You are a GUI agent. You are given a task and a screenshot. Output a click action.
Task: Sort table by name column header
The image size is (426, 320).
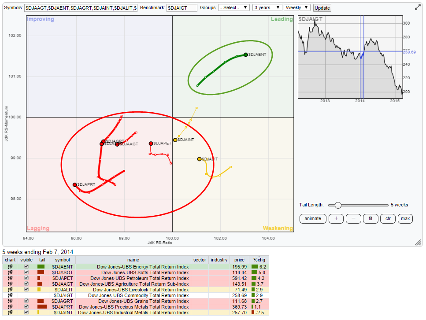click(133, 260)
